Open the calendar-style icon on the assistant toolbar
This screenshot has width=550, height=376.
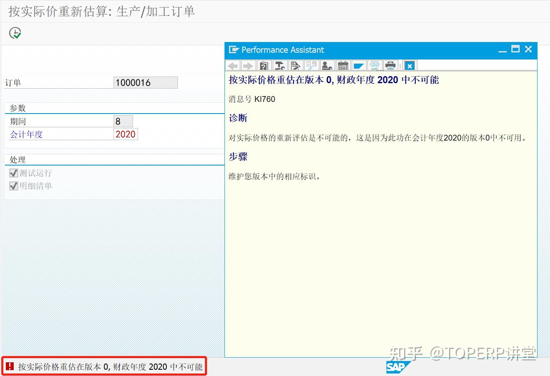(x=343, y=65)
